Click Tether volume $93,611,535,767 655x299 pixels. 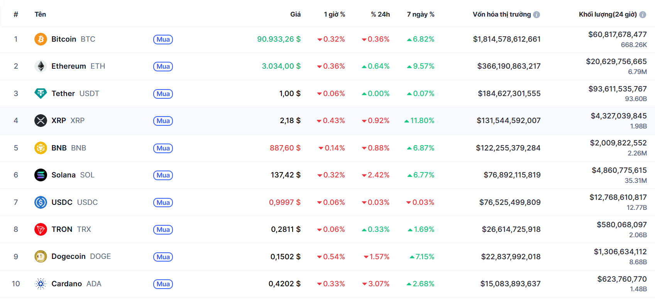tap(618, 89)
